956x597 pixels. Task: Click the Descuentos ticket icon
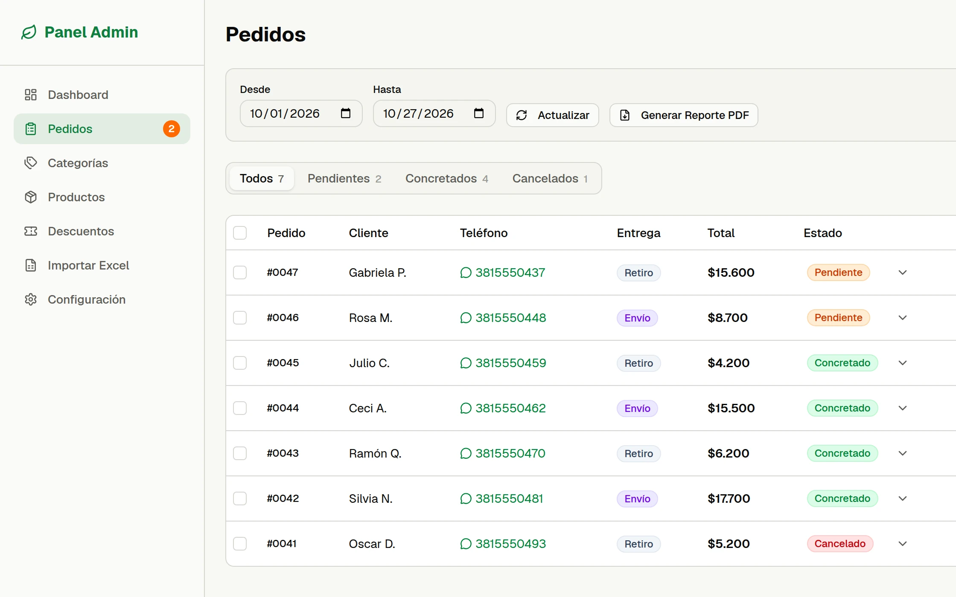(x=31, y=231)
